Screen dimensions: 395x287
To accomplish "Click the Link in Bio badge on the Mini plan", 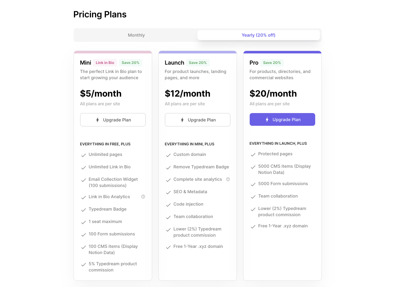I will point(105,63).
